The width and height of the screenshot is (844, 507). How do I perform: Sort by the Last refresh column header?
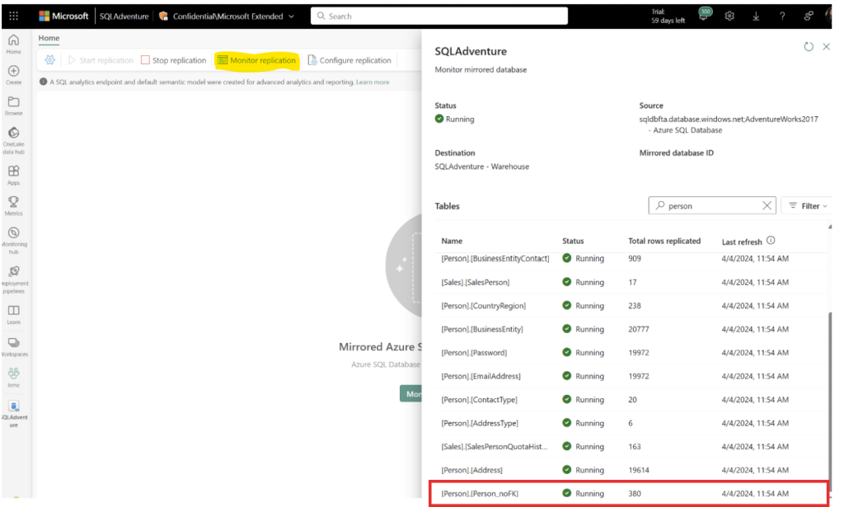tap(742, 242)
